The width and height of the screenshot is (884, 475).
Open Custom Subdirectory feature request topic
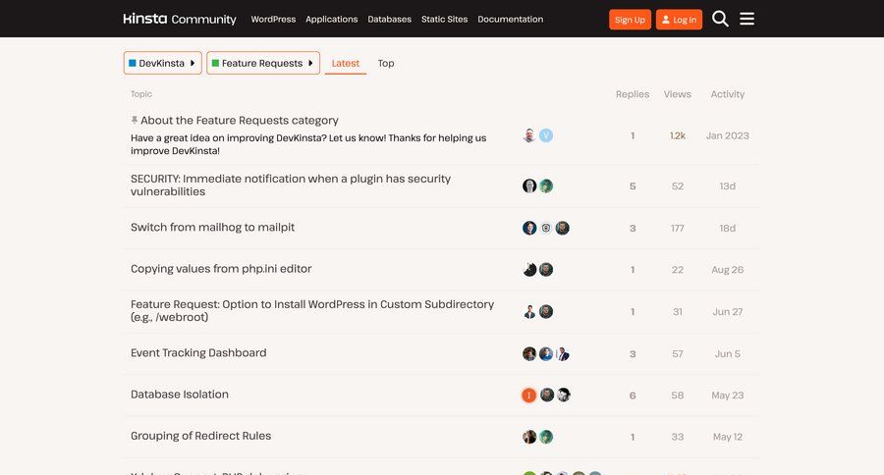pyautogui.click(x=312, y=310)
